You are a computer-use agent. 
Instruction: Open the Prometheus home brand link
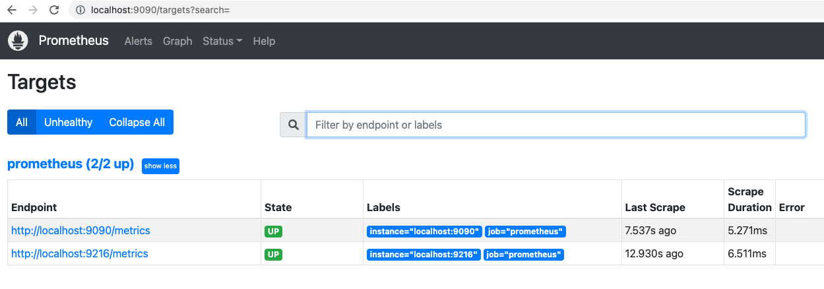[x=73, y=41]
